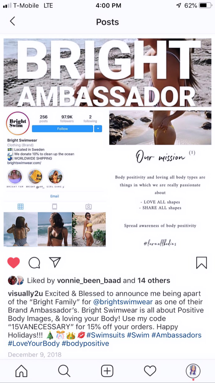Open the Search magnifier tab
The height and width of the screenshot is (383, 215).
click(x=64, y=371)
